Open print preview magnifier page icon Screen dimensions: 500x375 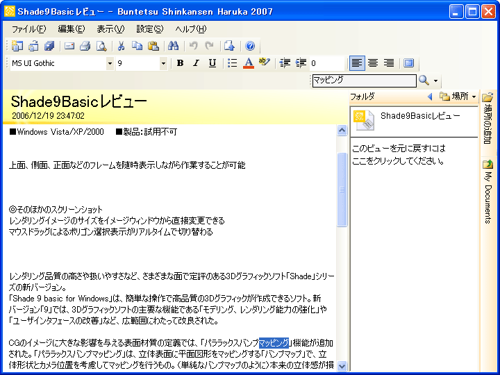point(101,46)
